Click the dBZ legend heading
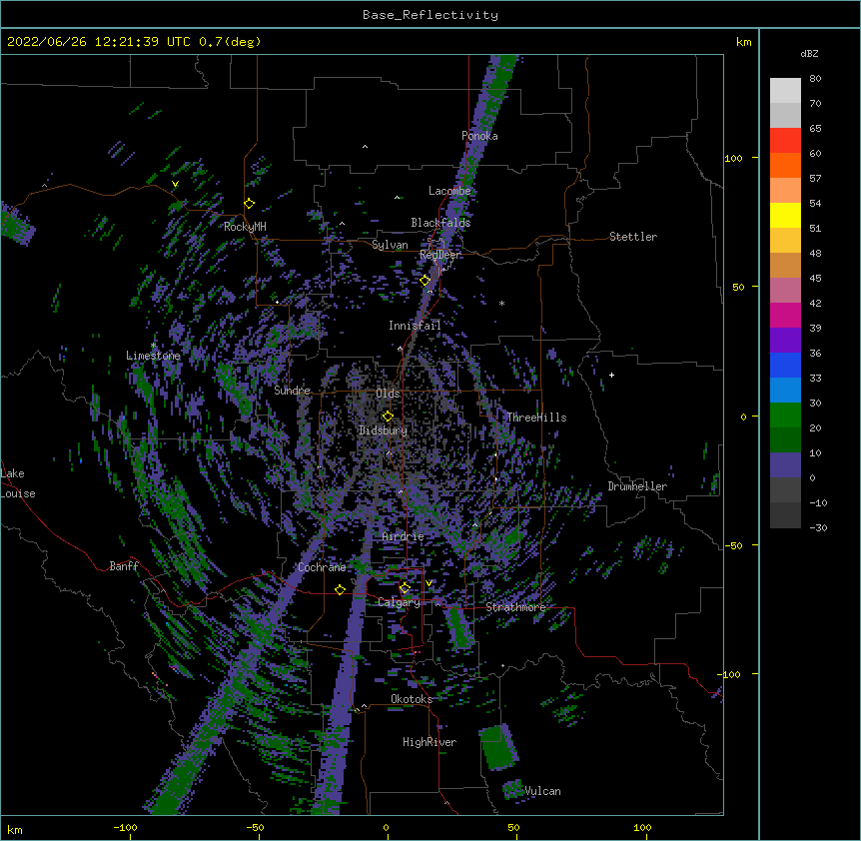 [x=809, y=53]
